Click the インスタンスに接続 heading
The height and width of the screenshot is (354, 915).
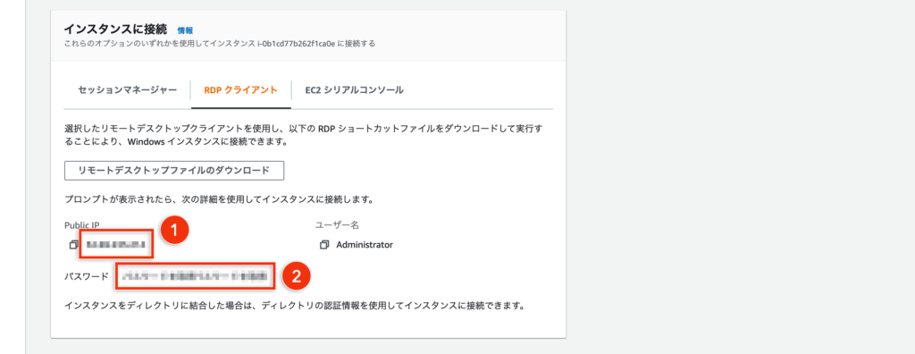[x=115, y=29]
